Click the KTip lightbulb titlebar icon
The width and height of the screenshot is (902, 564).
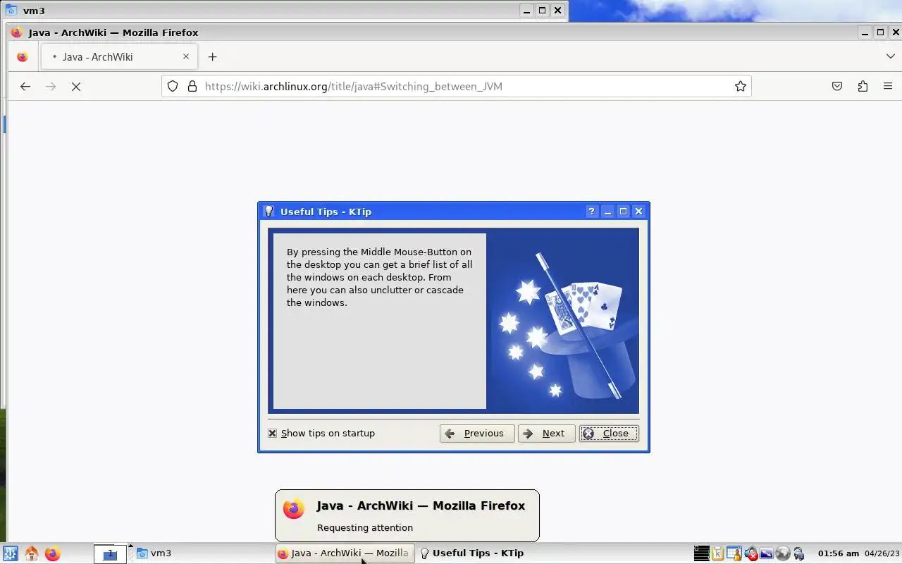pyautogui.click(x=268, y=211)
